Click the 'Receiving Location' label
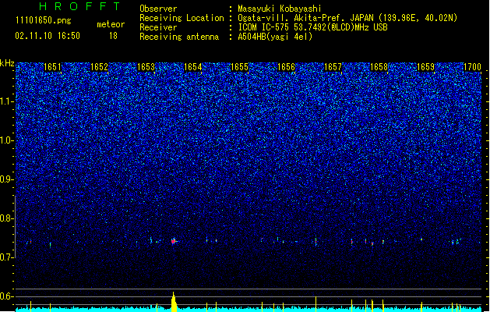 182,18
